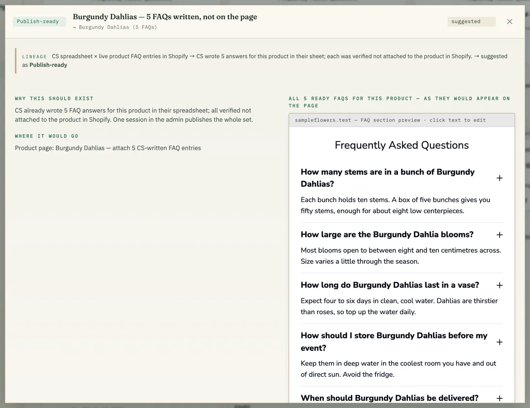Close the Burgundy Dahlias dialog
Image resolution: width=530 pixels, height=408 pixels.
coord(509,22)
